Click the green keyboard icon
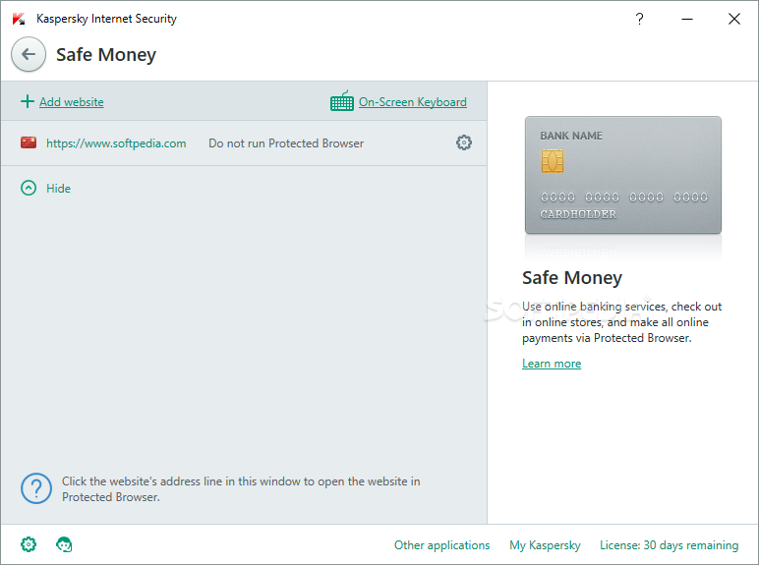Viewport: 759px width, 565px height. [x=342, y=100]
